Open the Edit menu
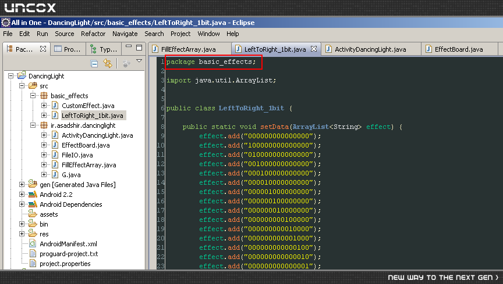503x284 pixels. (x=24, y=34)
